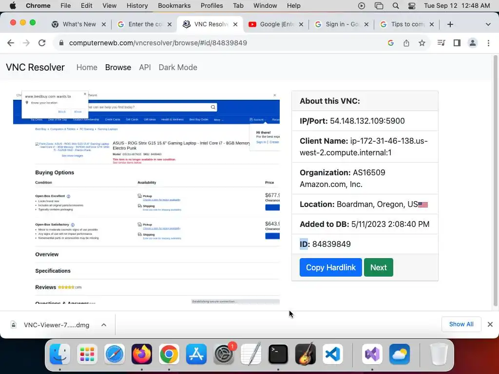Switch to the Google YouTube tab
Screen dimensions: 499x374
[x=276, y=24]
